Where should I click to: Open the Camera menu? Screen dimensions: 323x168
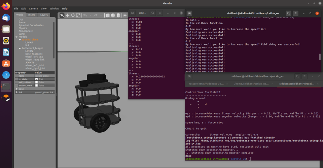pyautogui.click(x=33, y=9)
